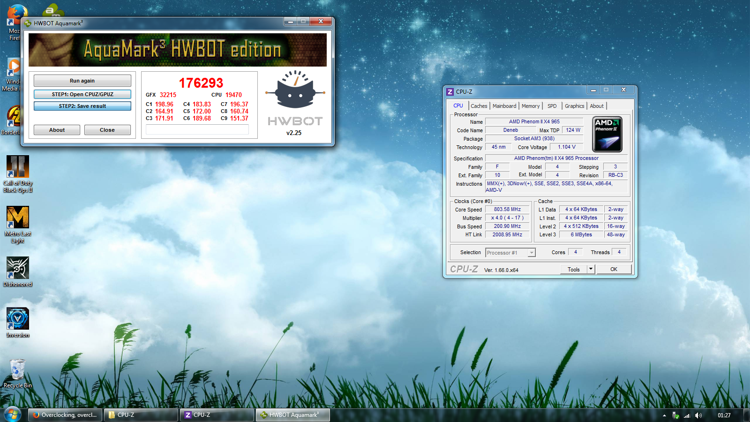
Task: Click the Code Name value Deneb
Action: click(x=511, y=130)
